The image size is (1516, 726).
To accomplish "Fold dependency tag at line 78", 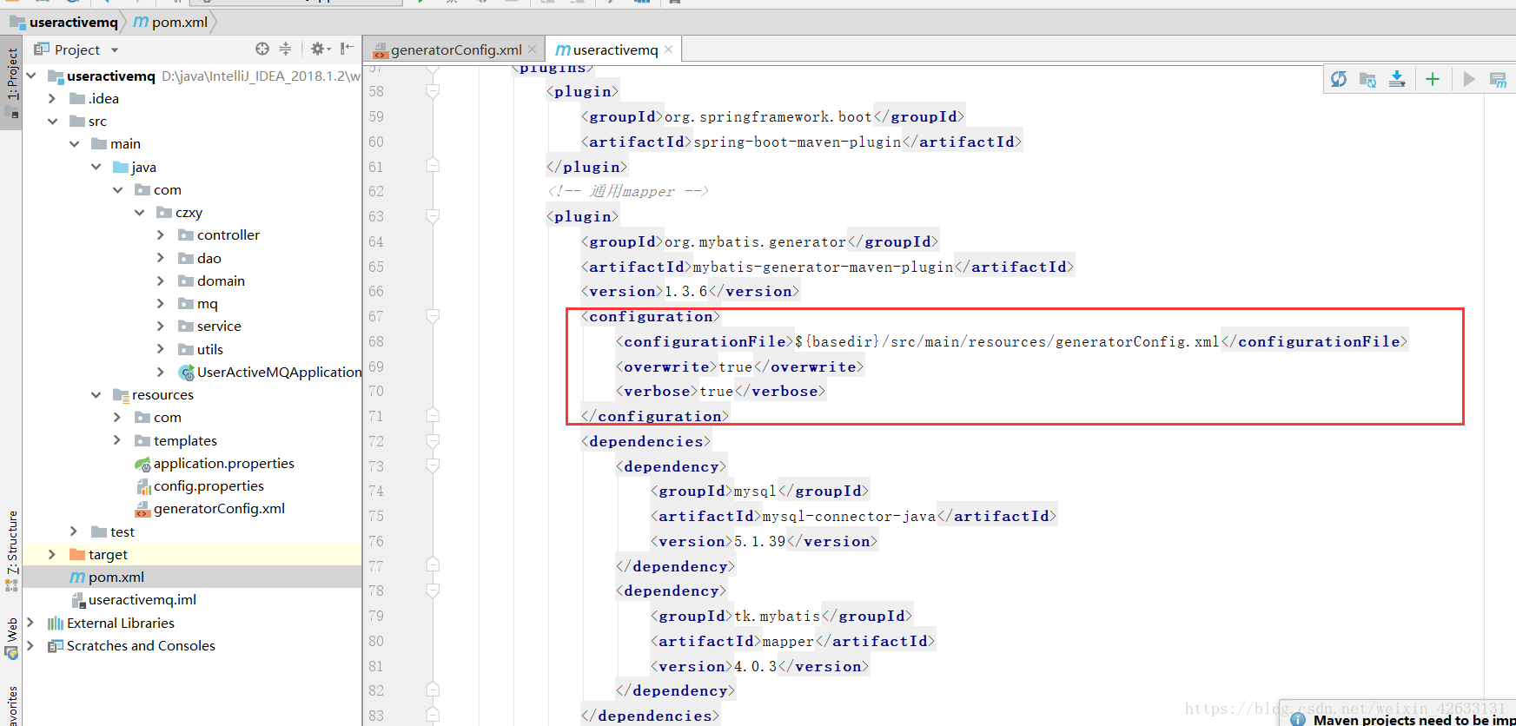I will tap(433, 591).
